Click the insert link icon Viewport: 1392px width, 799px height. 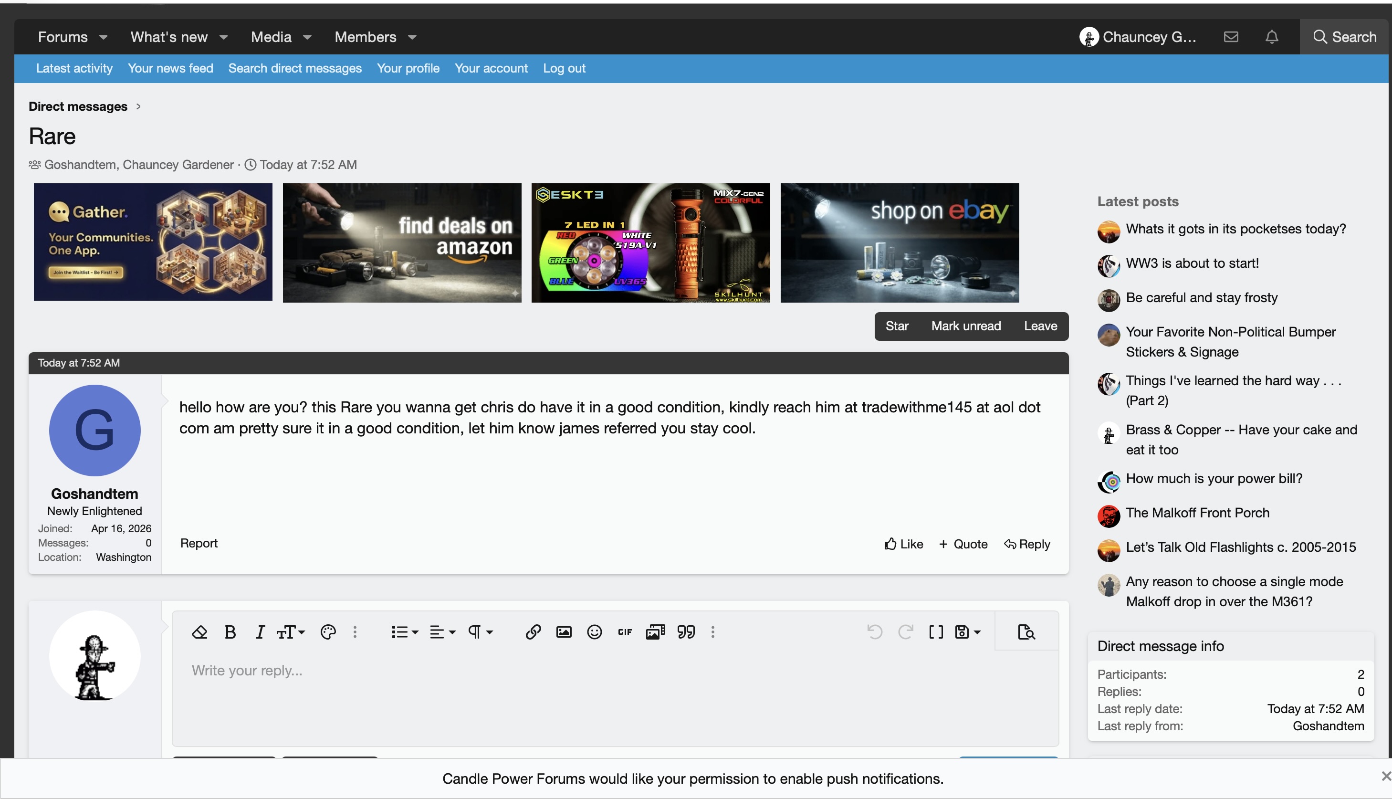[x=533, y=632]
